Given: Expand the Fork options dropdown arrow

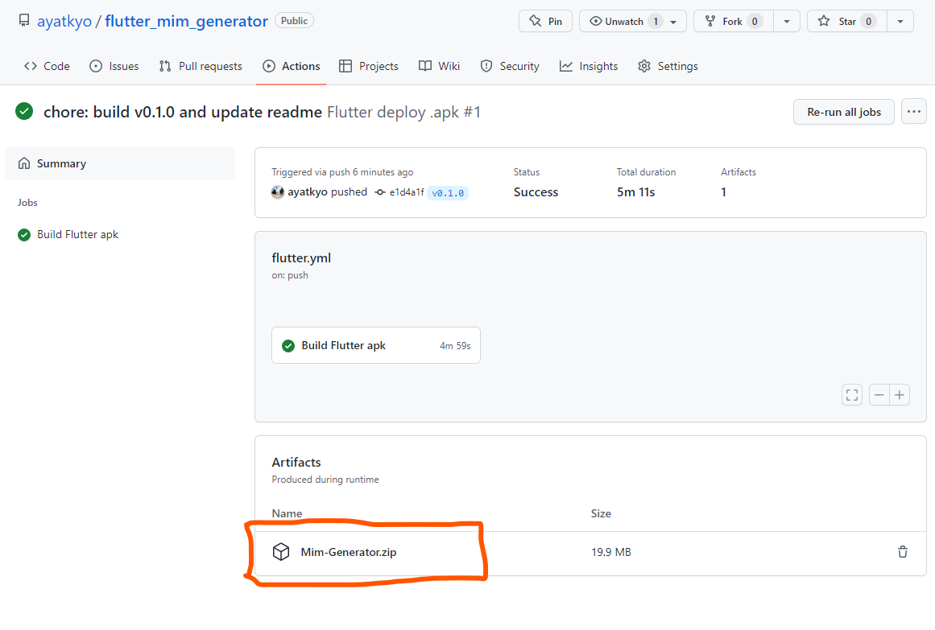Looking at the screenshot, I should click(x=787, y=22).
